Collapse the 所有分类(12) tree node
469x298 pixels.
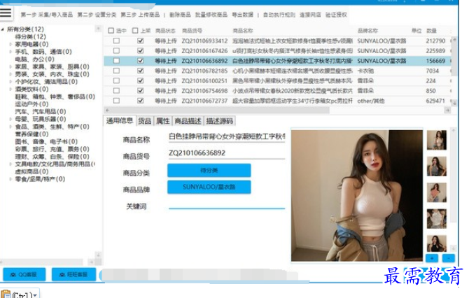3,29
